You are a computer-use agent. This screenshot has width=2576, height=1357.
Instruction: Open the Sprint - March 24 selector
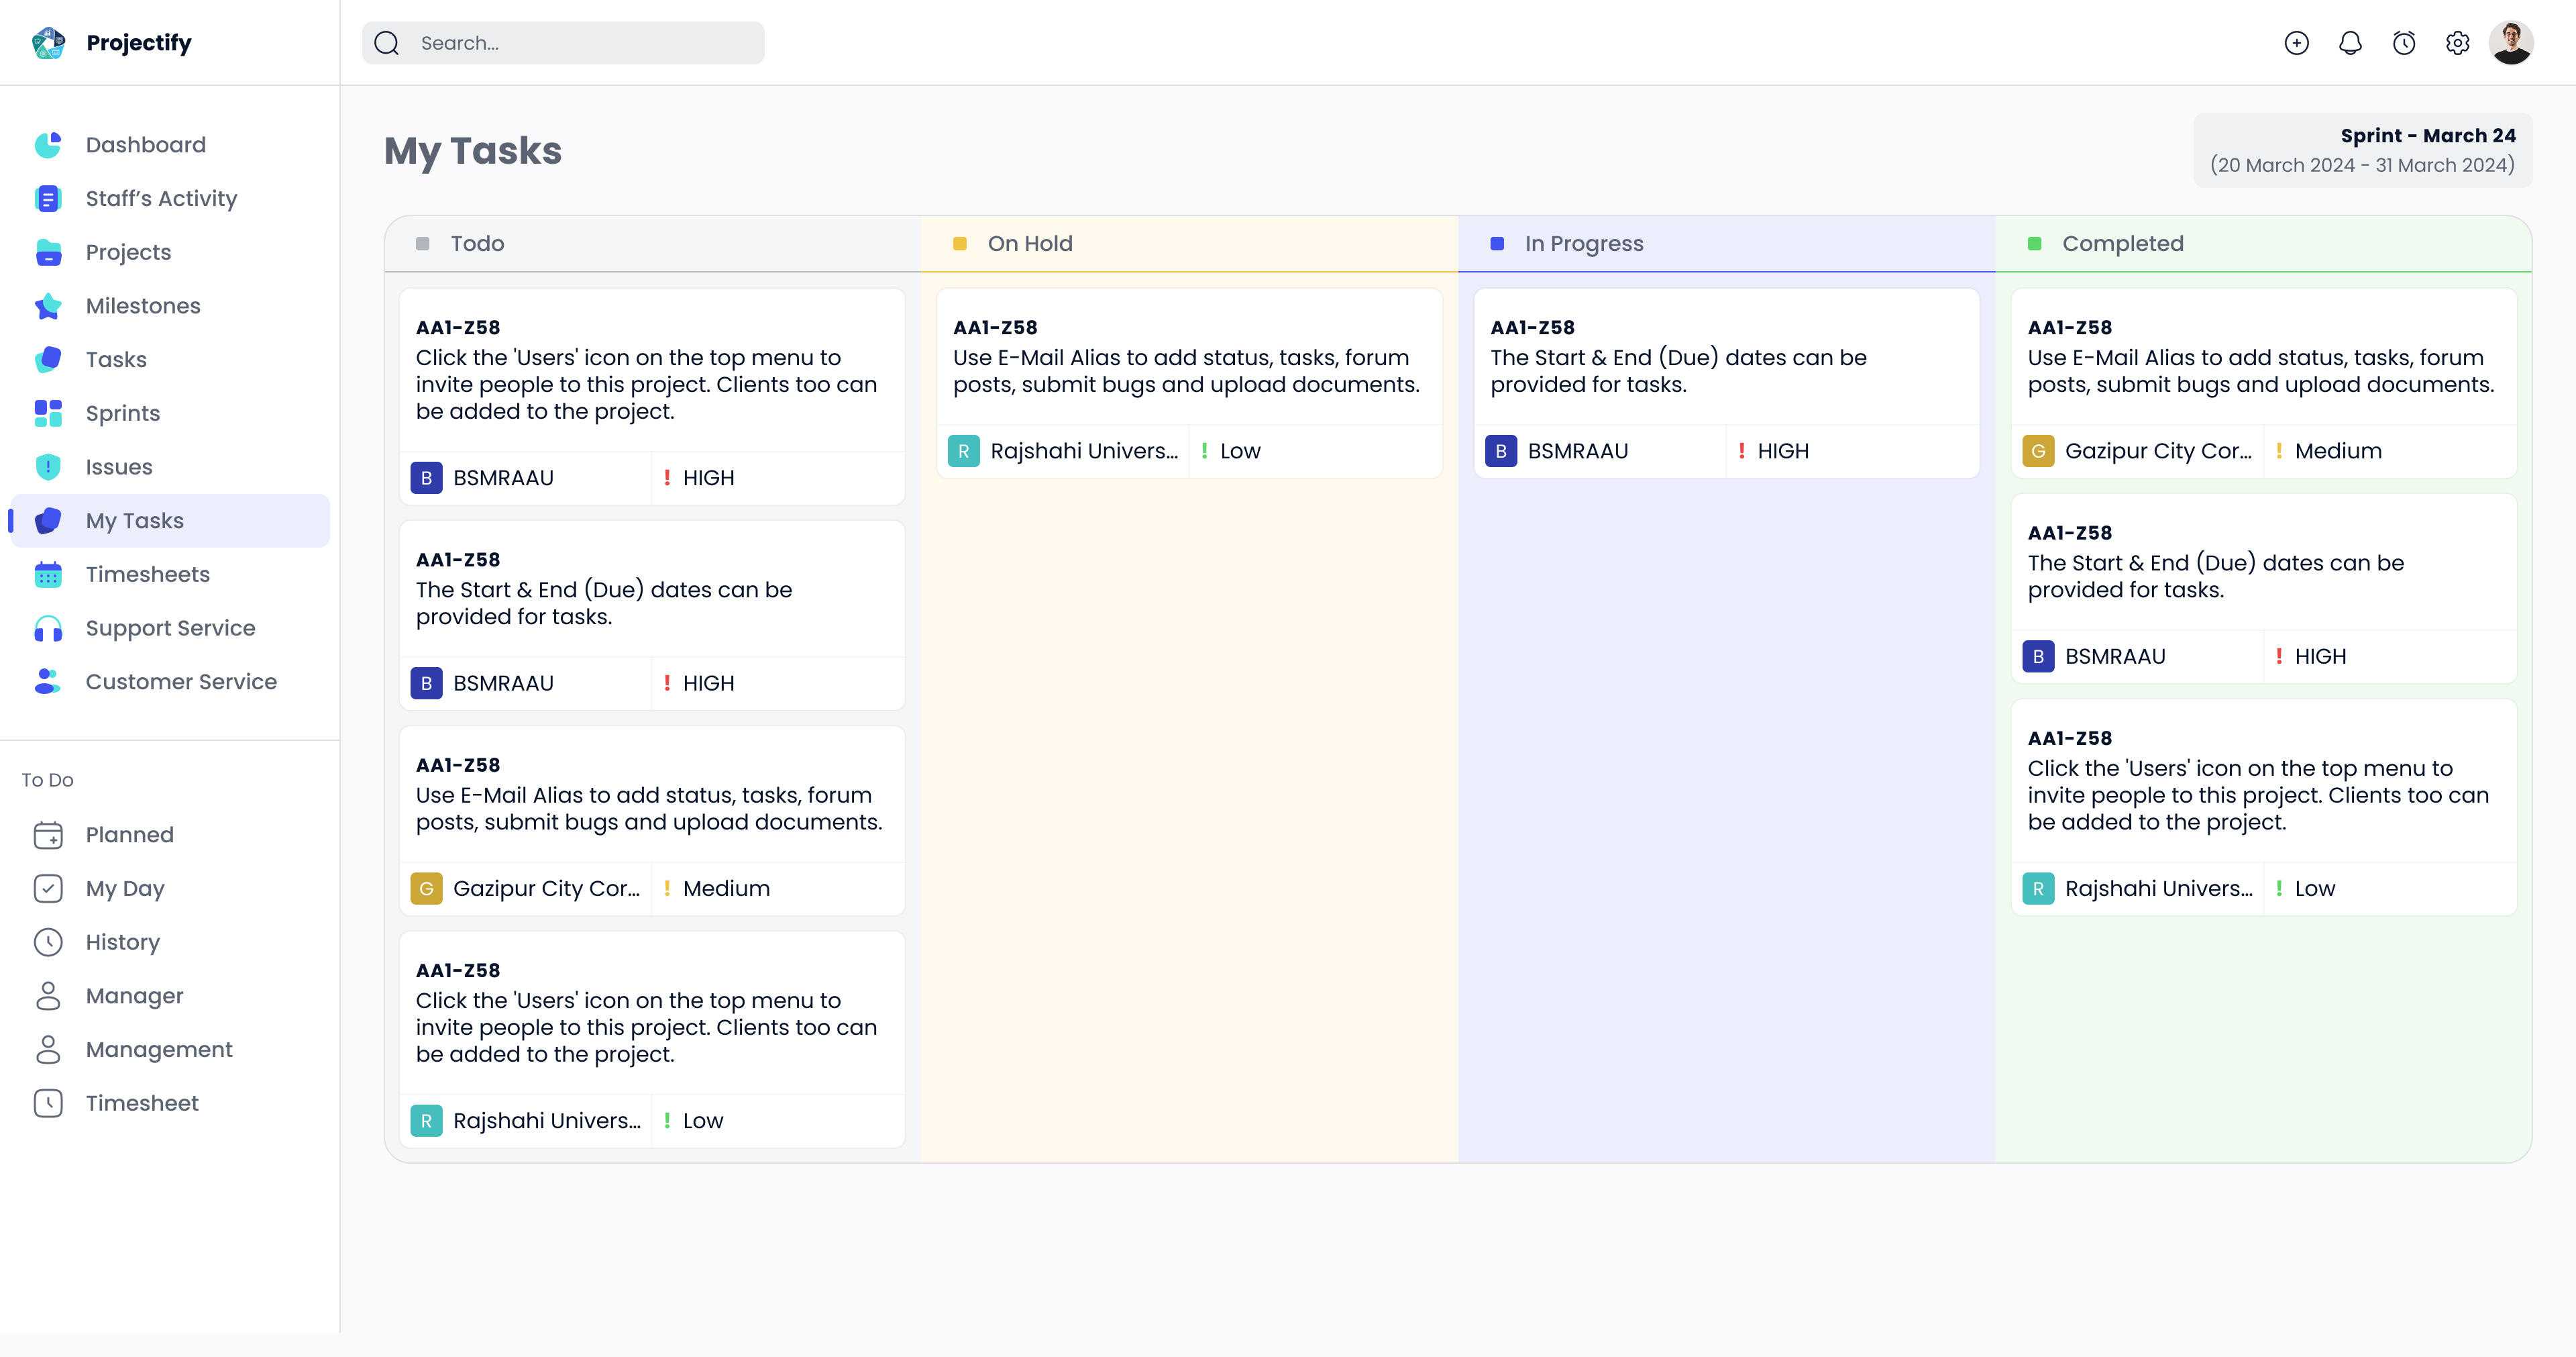click(x=2362, y=150)
